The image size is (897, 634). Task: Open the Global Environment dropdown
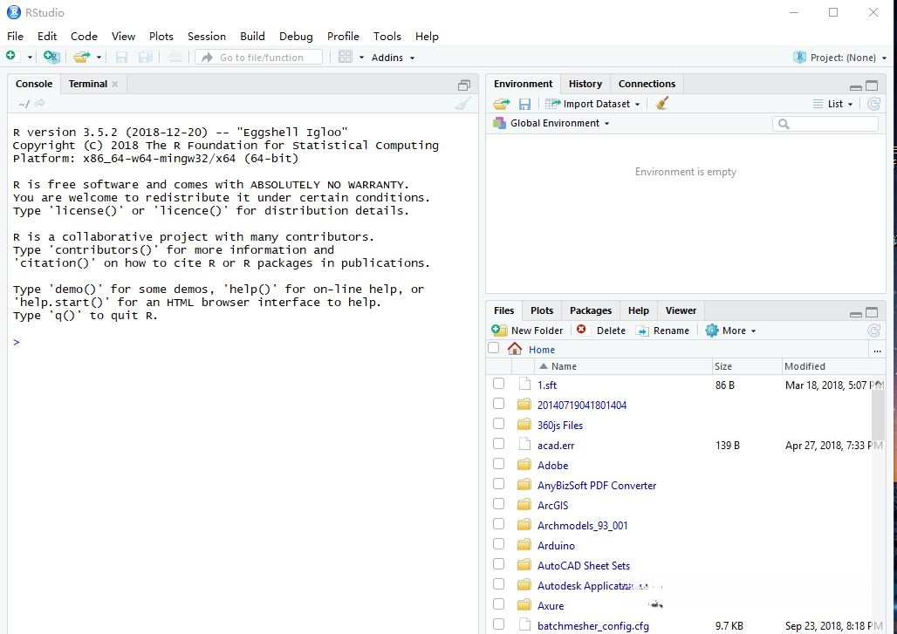pyautogui.click(x=551, y=123)
